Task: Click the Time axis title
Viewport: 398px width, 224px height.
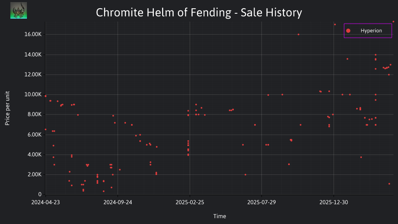Action: [220, 217]
